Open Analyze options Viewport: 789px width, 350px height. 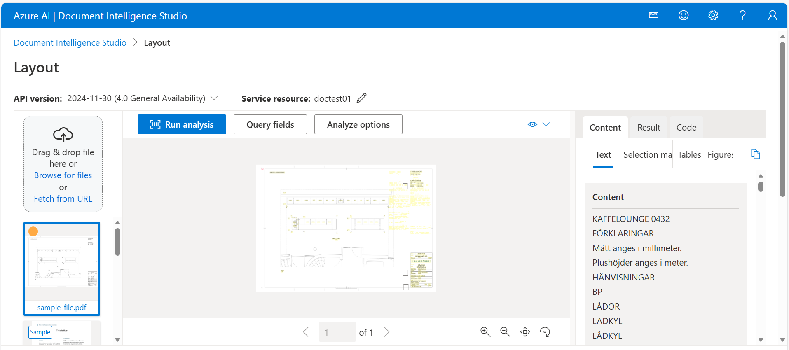point(358,124)
